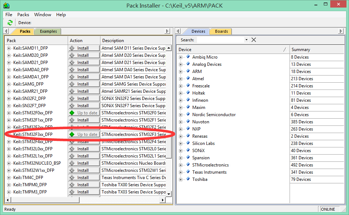Expand the STMicroelectronics device tree node

180,165
